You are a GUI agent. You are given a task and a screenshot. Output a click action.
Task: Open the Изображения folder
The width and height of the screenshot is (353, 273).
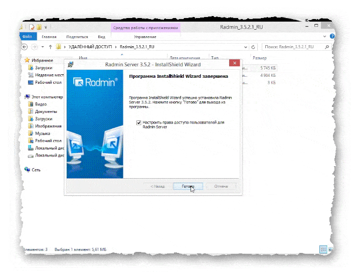click(x=45, y=126)
